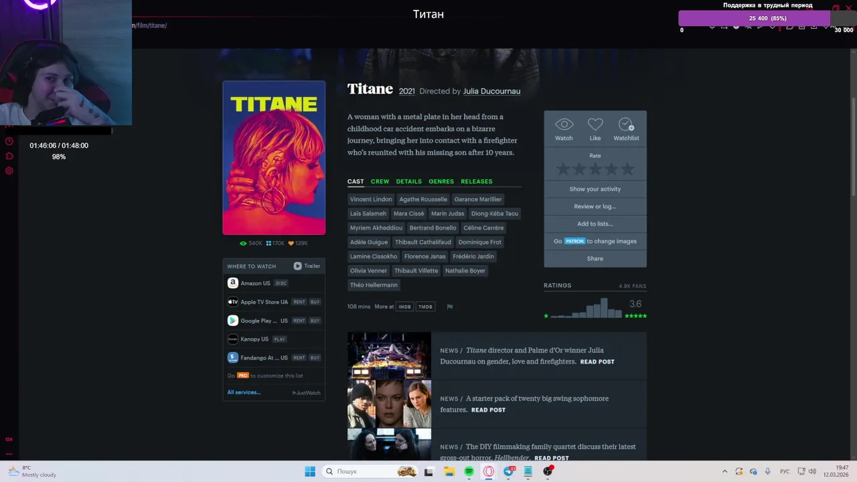Click the ratings histogram bars

coord(588,308)
